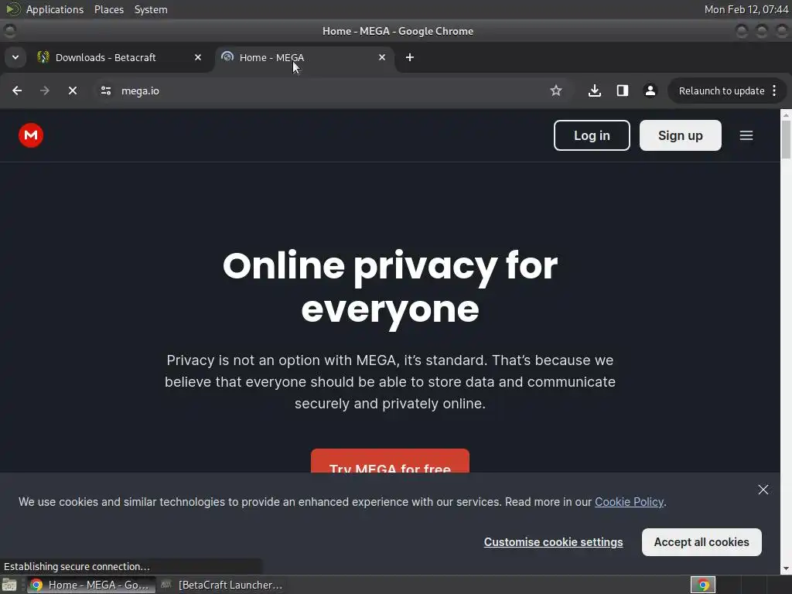Expand the tab search dropdown arrow

pyautogui.click(x=15, y=57)
